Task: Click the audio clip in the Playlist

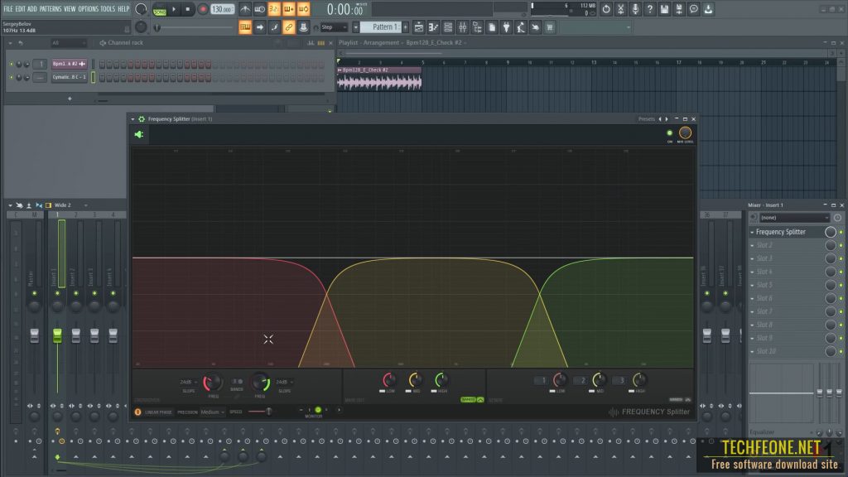Action: coord(379,79)
